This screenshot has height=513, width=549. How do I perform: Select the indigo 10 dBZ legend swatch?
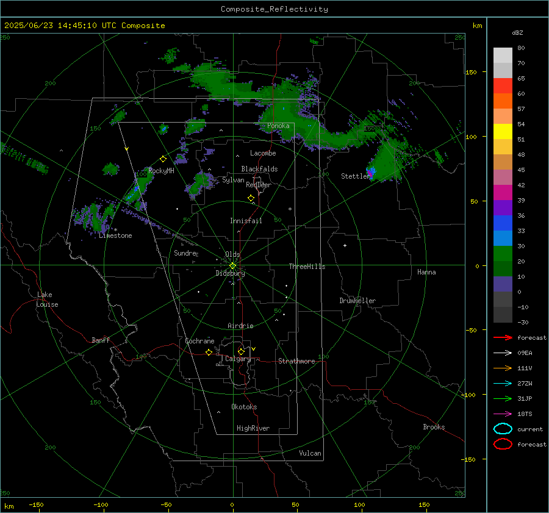coord(503,284)
